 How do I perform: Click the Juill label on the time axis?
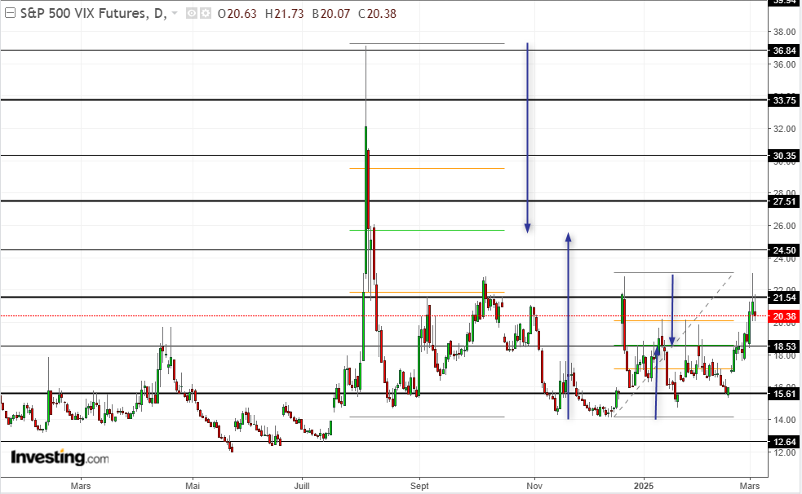302,486
